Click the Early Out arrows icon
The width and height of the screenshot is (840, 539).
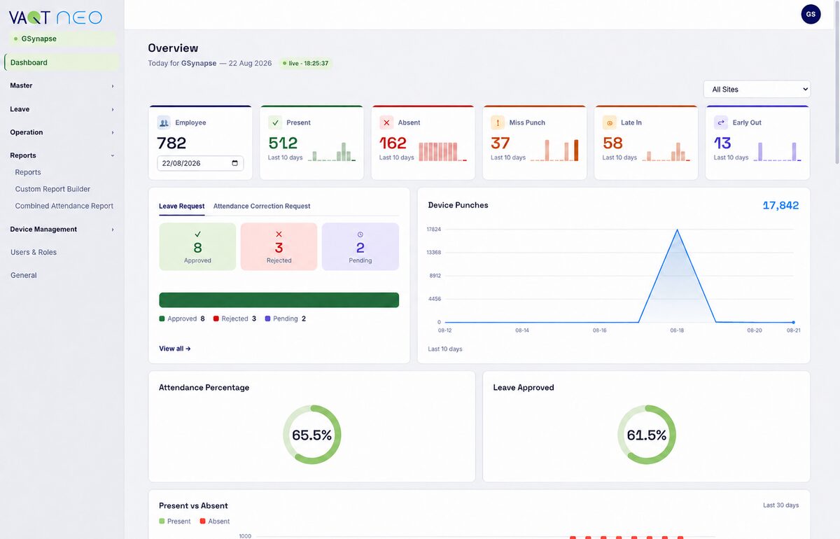pos(721,122)
